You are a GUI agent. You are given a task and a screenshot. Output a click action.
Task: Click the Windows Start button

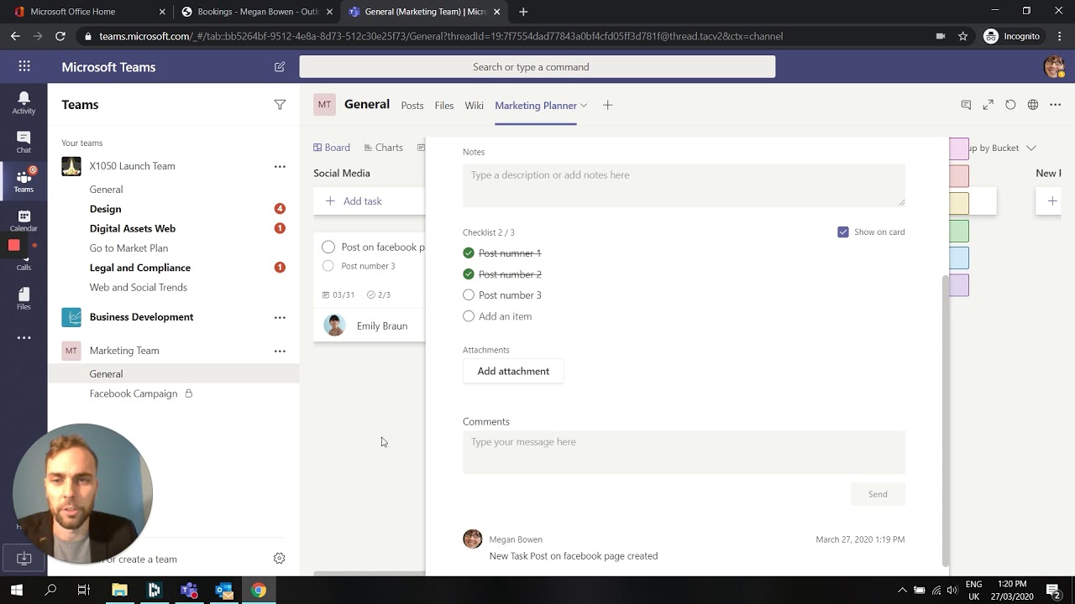point(16,591)
